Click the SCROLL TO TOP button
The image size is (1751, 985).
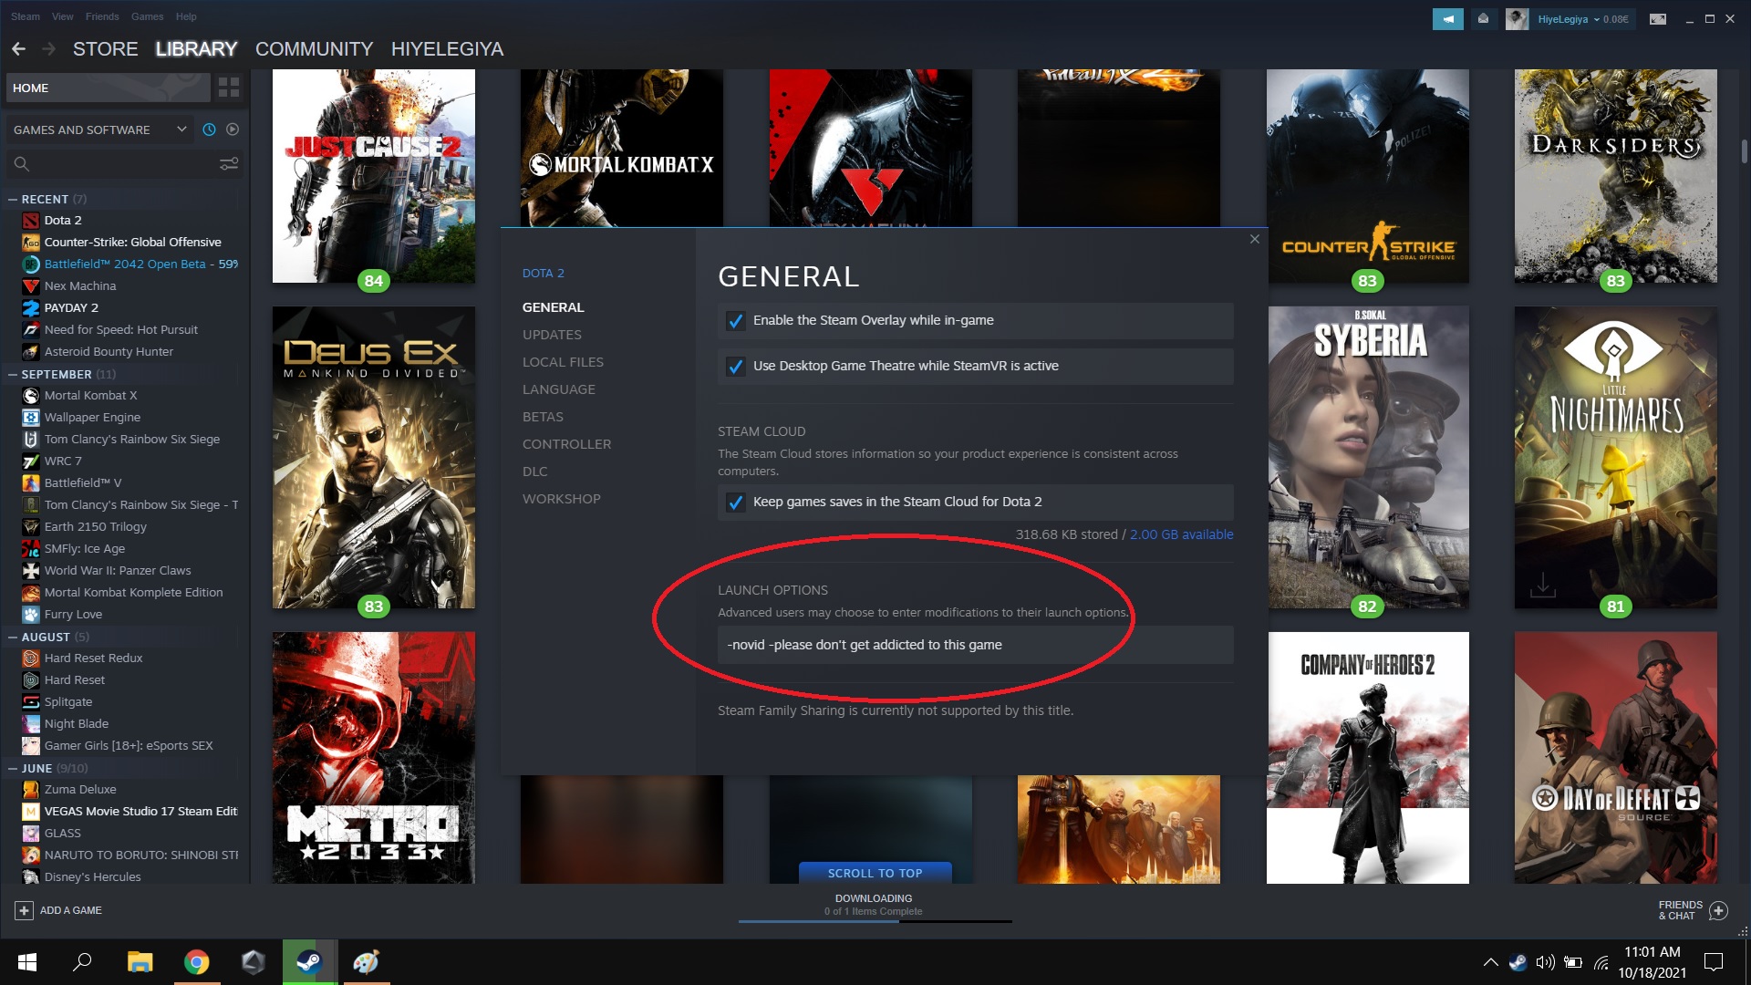click(x=875, y=873)
